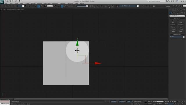
Task: Toggle Set Key mode button
Action: pyautogui.click(x=150, y=104)
